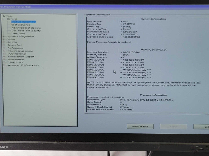Click Service Tag value JD4Z7M2
This screenshot has width=209, height=156.
tap(129, 24)
